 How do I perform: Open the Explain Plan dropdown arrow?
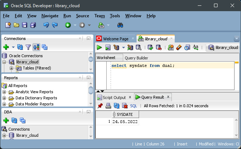tap(123, 48)
